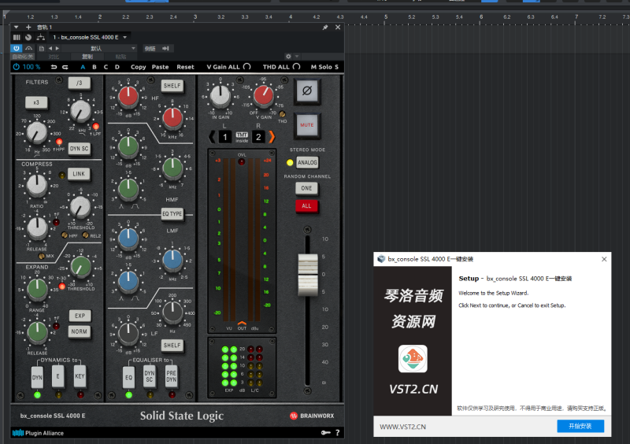
Task: Click the routing tree icon in header
Action: pyautogui.click(x=41, y=37)
